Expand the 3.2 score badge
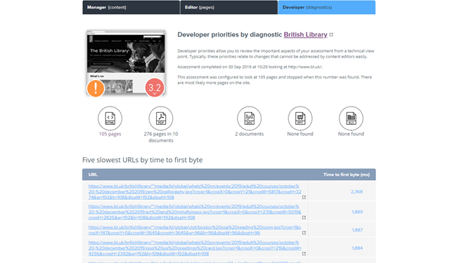This screenshot has height=263, width=459. 155,88
